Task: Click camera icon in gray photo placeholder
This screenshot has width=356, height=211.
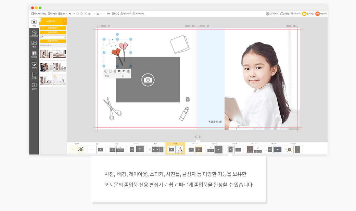Action: 148,80
